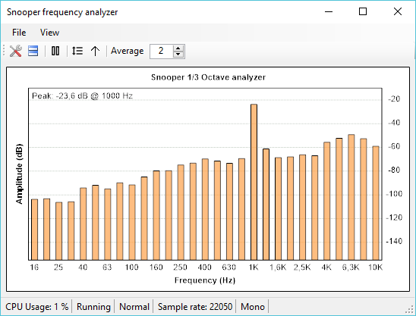The image size is (416, 316).
Task: Click the -140 amplitude axis tick label
Action: click(x=394, y=241)
